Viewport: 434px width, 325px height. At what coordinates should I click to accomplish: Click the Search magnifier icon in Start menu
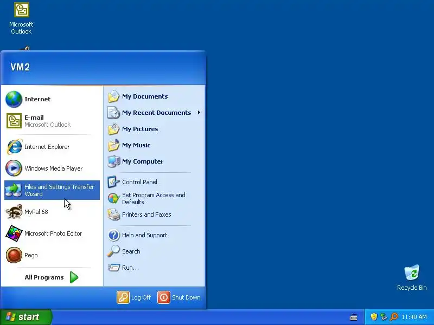(113, 251)
